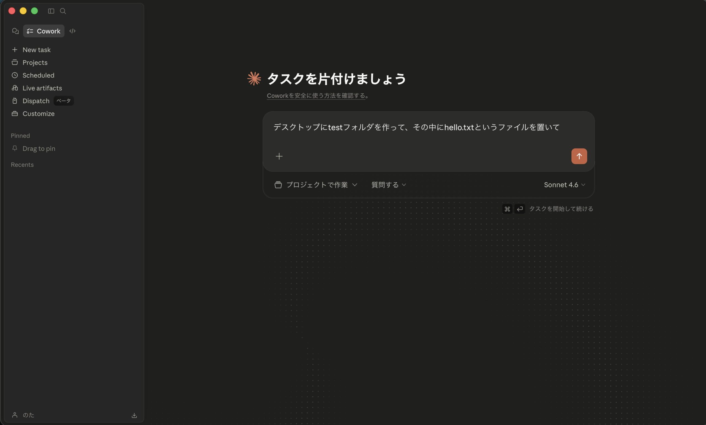This screenshot has height=425, width=706.
Task: Click the タスクを開始して続ける hint text
Action: point(561,209)
